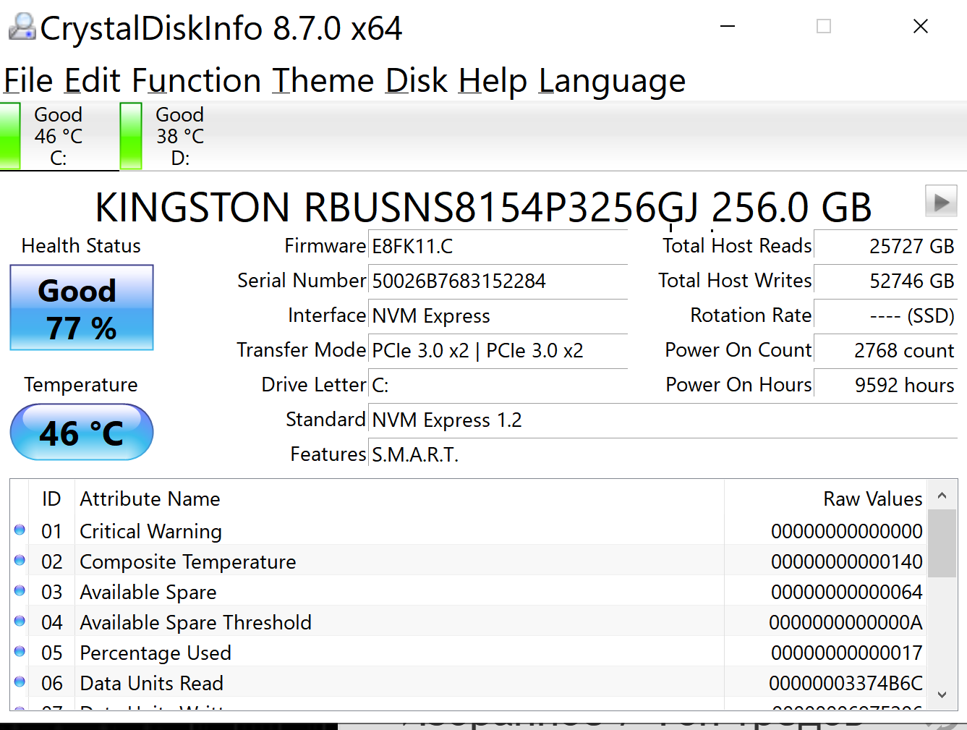Click the Total Host Writes value 52746 GB
The height and width of the screenshot is (730, 967).
886,281
